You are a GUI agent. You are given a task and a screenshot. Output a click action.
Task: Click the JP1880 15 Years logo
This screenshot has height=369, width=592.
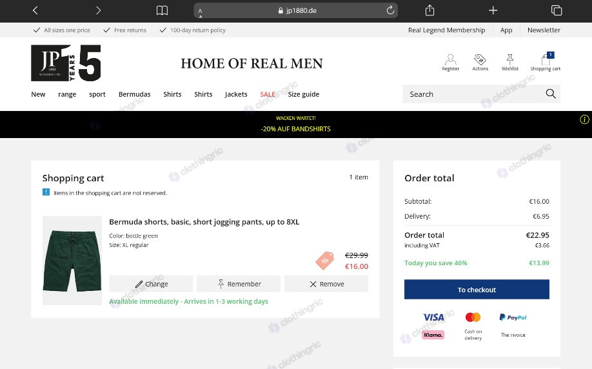click(66, 63)
